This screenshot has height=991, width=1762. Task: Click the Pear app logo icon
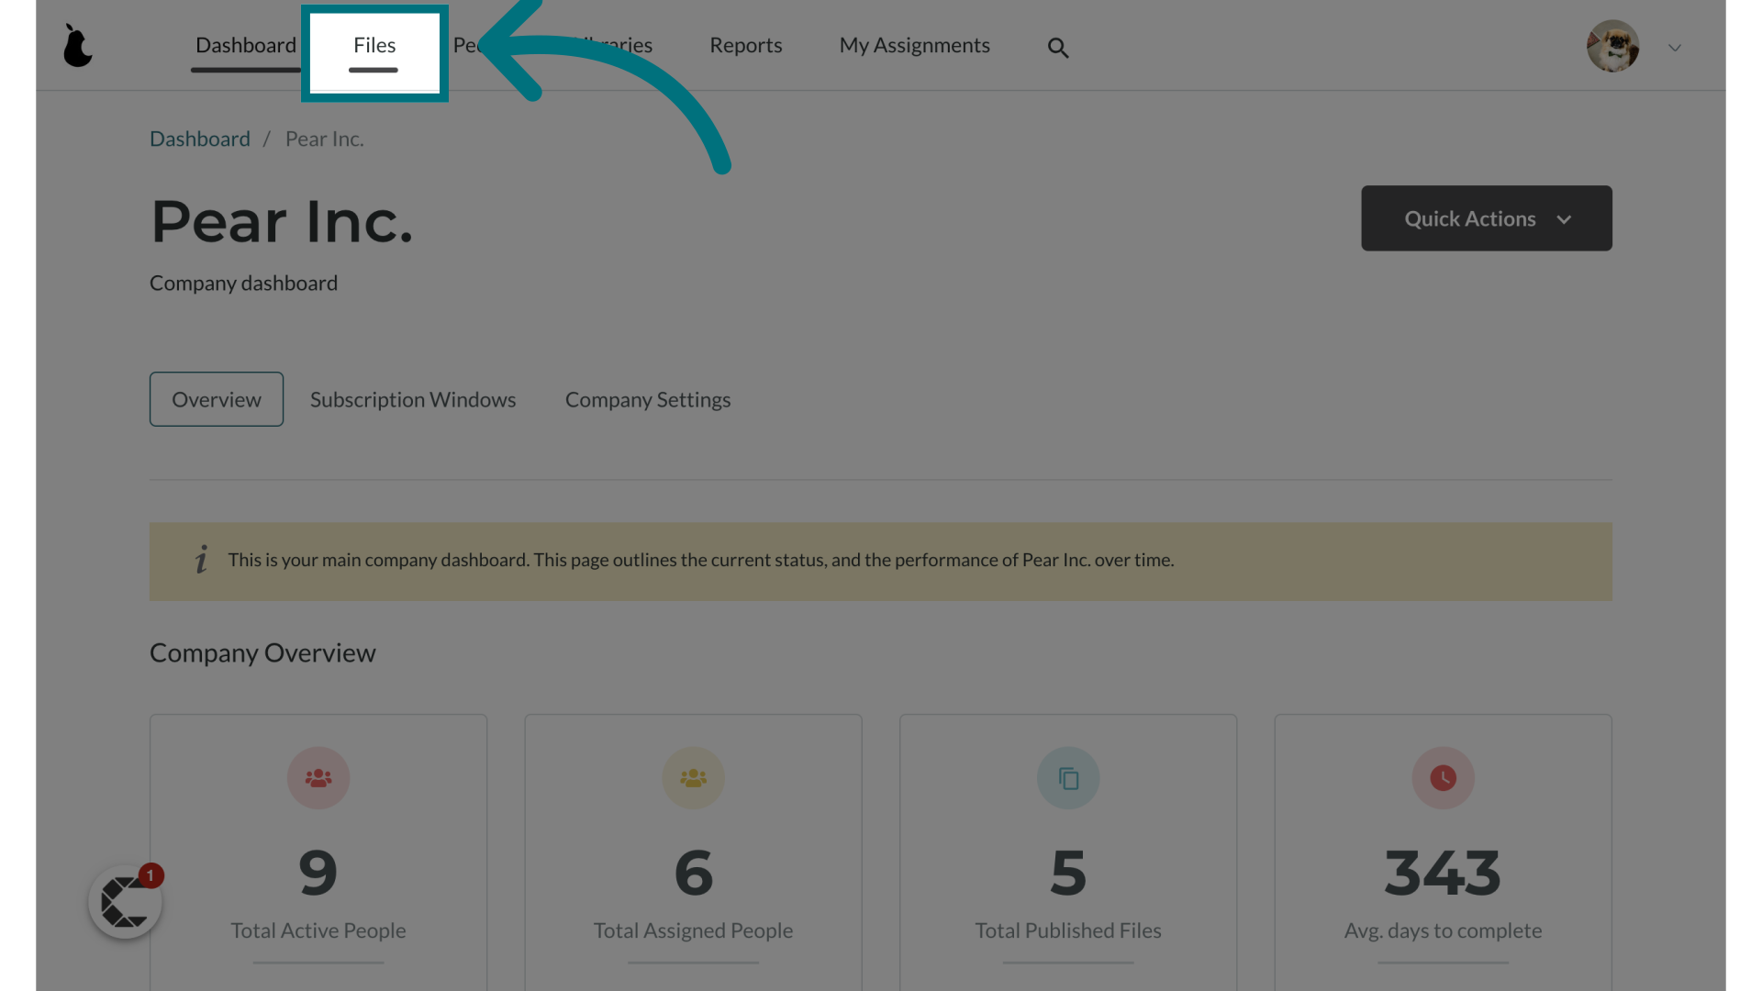(77, 45)
